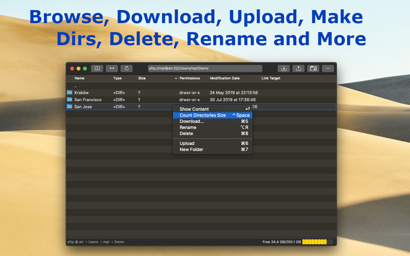Create new folder via toolbar icon

pos(313,69)
